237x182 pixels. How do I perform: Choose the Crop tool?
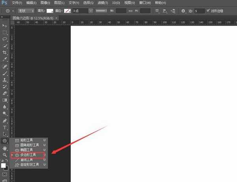5,53
